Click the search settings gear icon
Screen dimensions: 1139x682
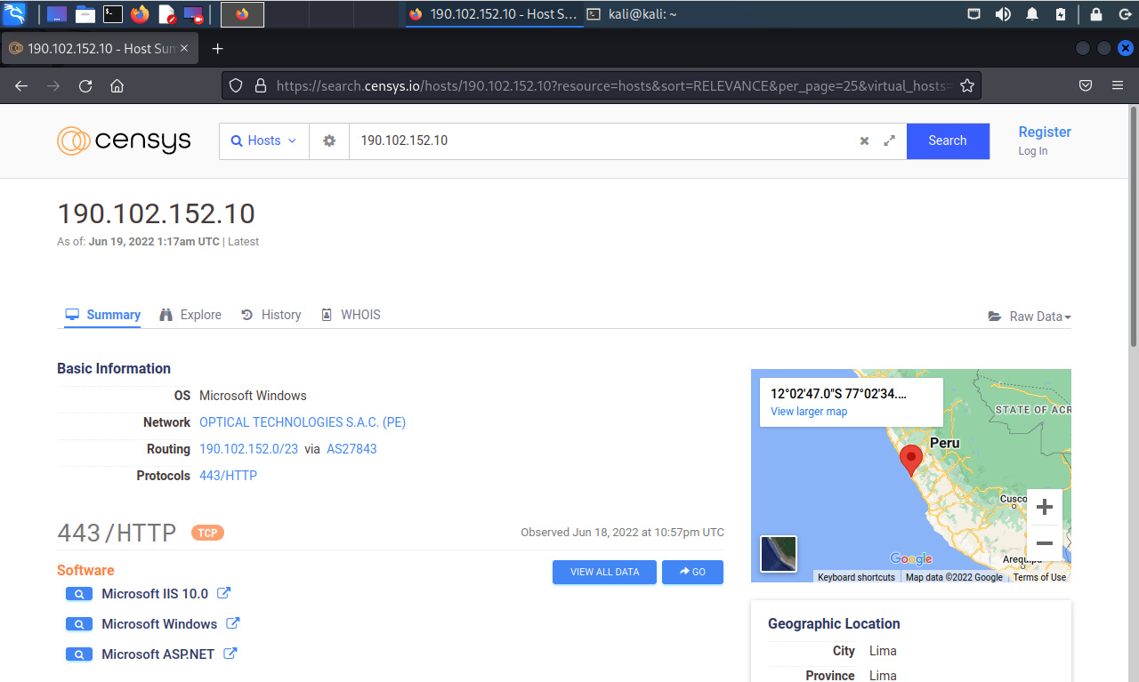tap(329, 140)
